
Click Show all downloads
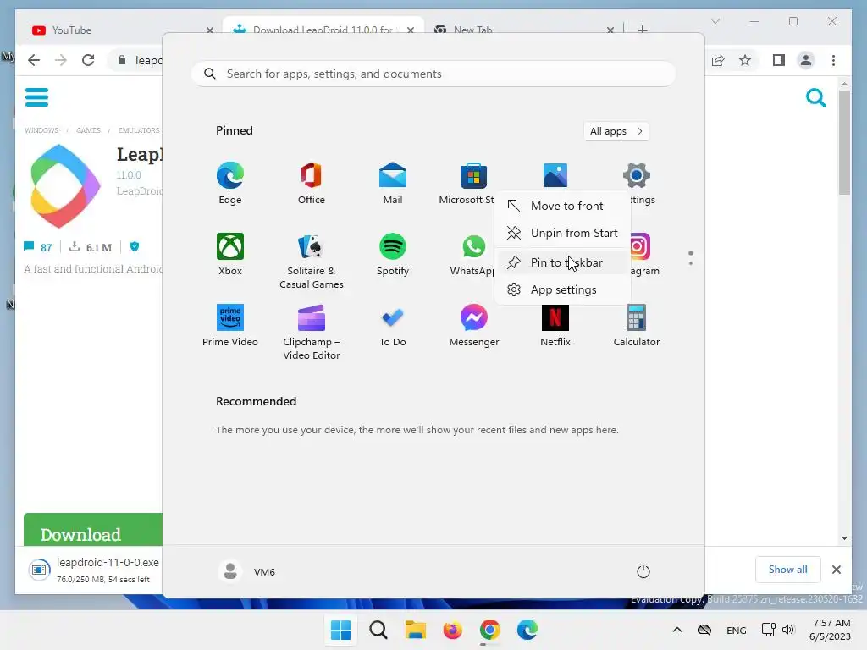(x=787, y=570)
